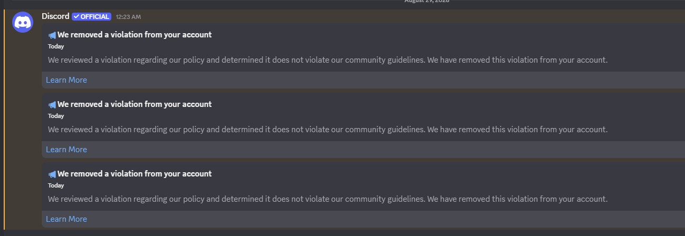685x236 pixels.
Task: Click the megaphone icon in the second notice
Action: point(52,105)
